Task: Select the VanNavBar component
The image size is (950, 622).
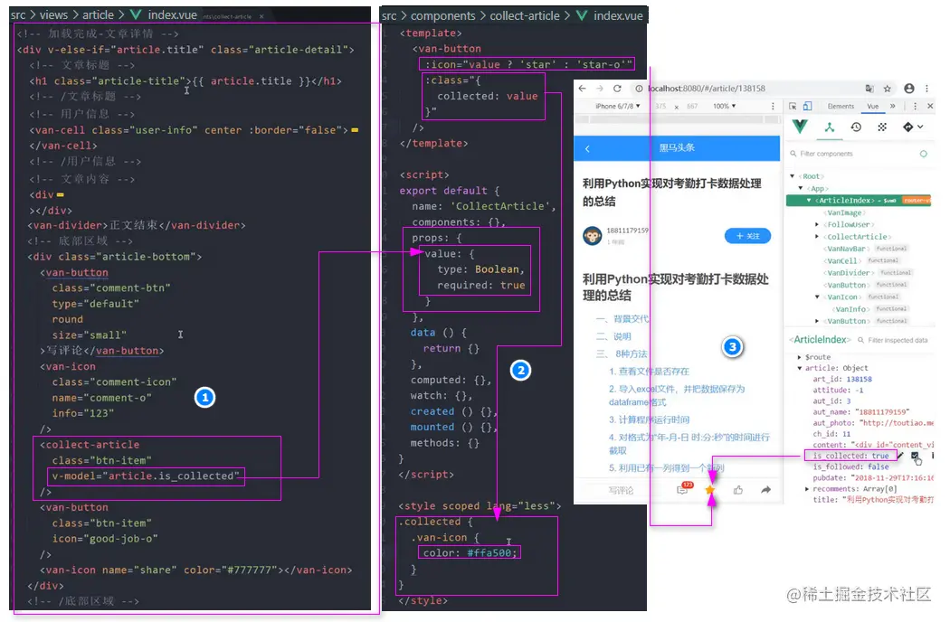Action: click(x=846, y=249)
